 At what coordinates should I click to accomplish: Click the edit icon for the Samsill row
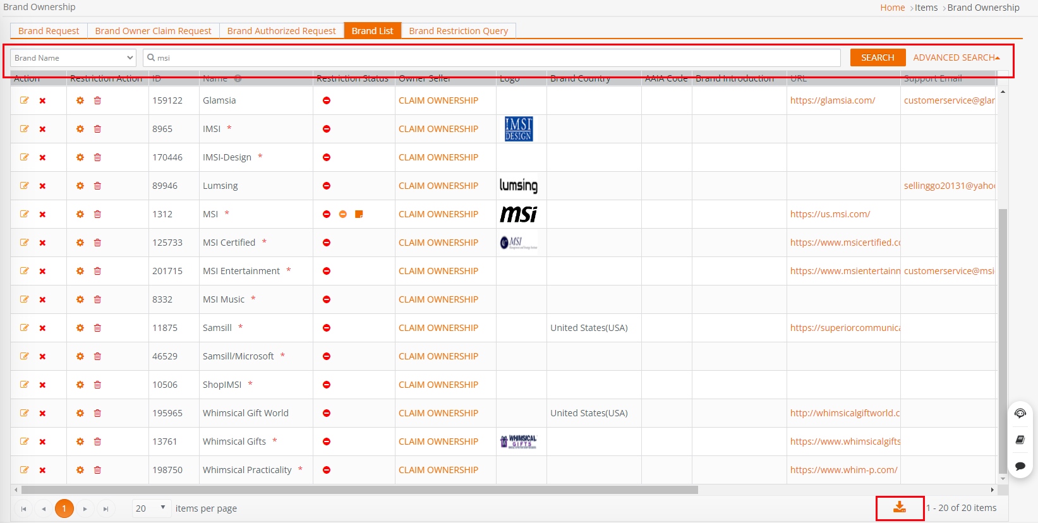tap(25, 328)
